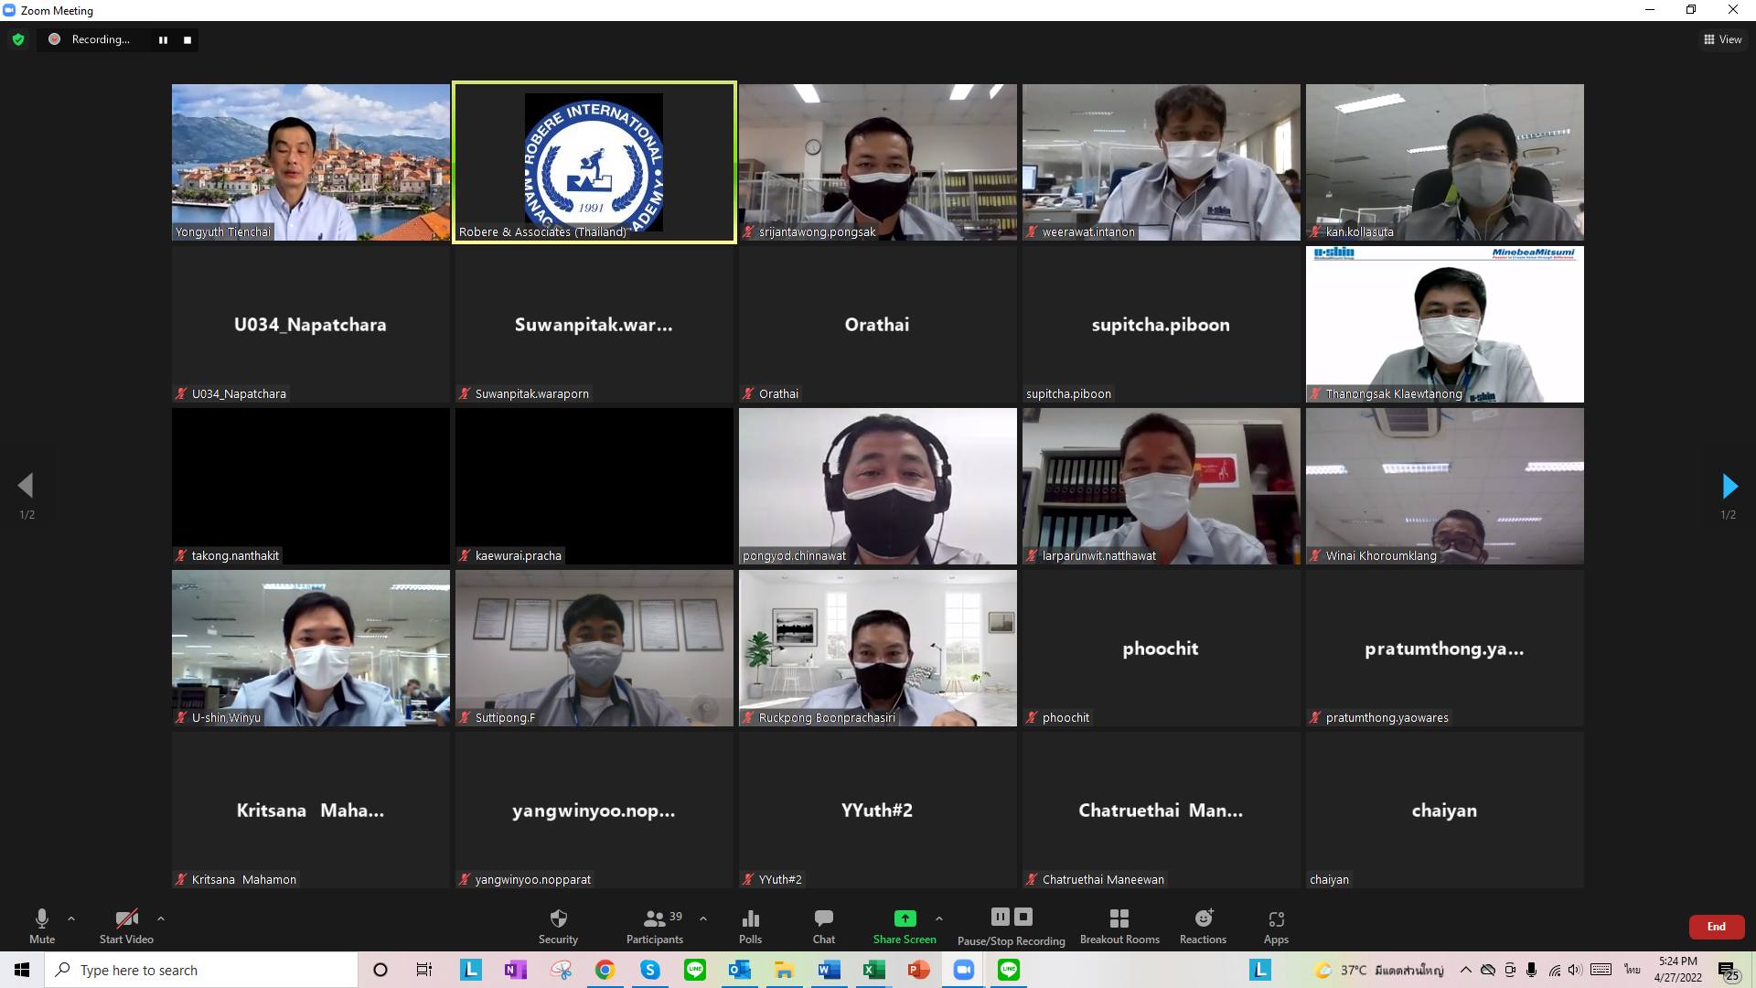Expand video options arrow next to Start Video
Viewport: 1756px width, 988px height.
pyautogui.click(x=161, y=918)
